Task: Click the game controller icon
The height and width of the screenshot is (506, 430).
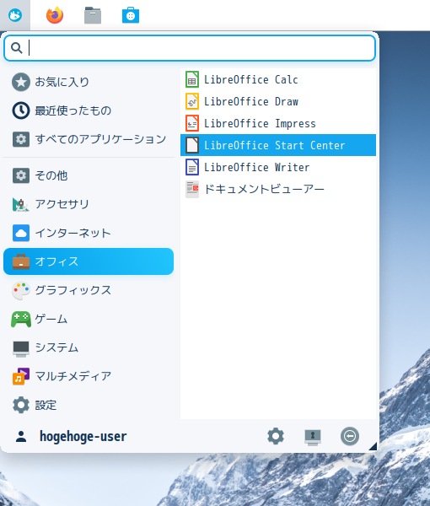Action: coord(21,319)
